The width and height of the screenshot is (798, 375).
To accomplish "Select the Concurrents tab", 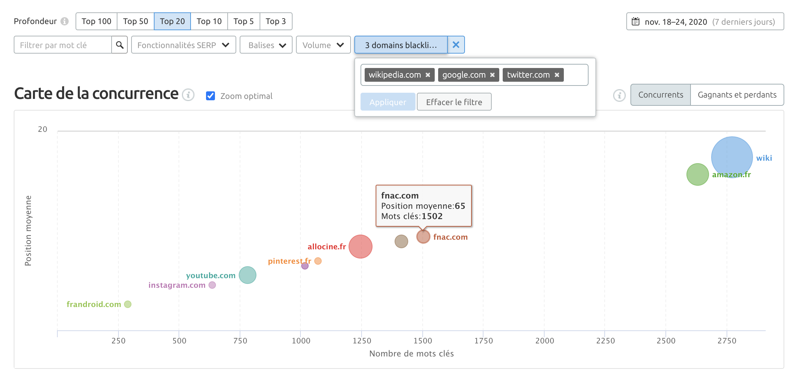I will tap(660, 95).
